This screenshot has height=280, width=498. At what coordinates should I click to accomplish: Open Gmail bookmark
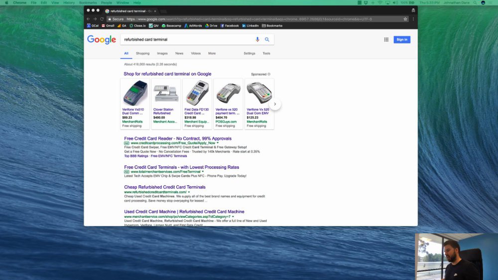pos(108,26)
